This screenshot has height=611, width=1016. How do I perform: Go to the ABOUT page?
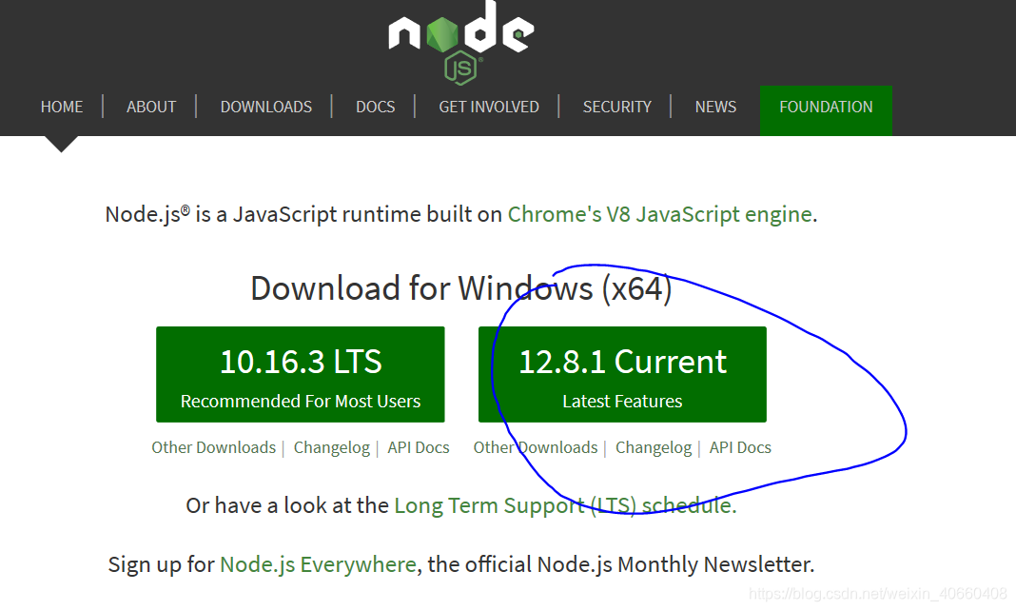[x=151, y=107]
